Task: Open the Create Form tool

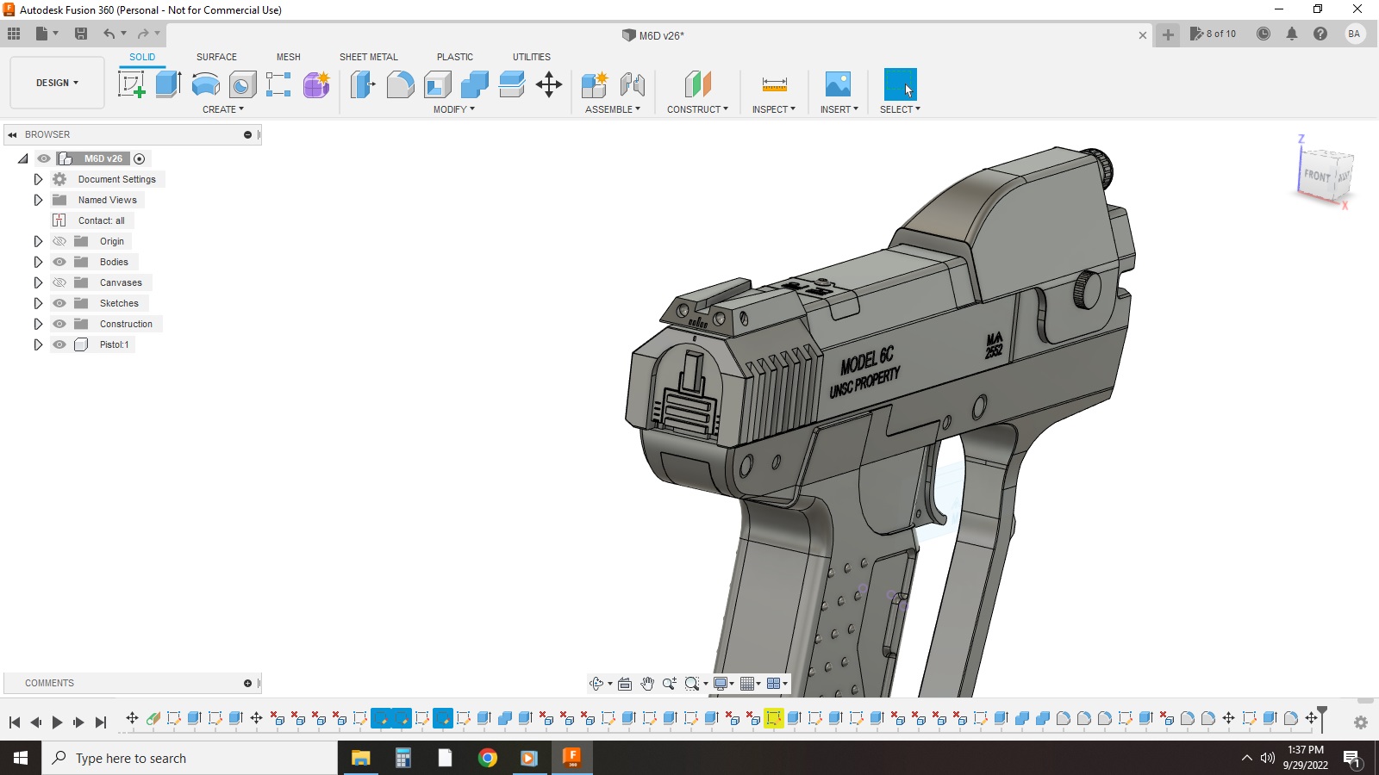Action: pyautogui.click(x=316, y=84)
